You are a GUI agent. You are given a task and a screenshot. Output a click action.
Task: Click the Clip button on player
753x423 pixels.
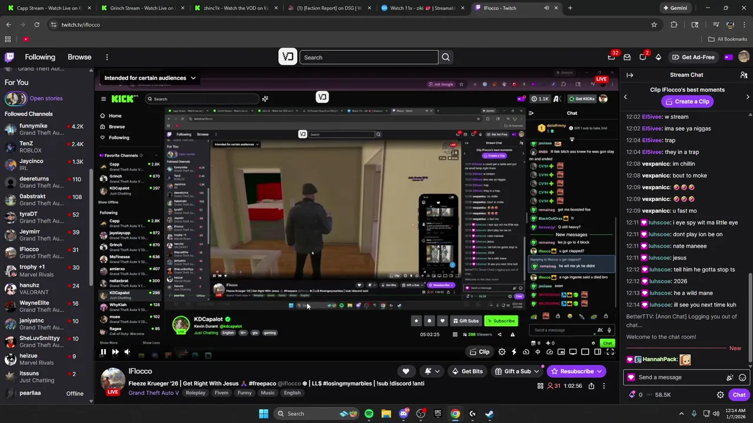pos(479,352)
